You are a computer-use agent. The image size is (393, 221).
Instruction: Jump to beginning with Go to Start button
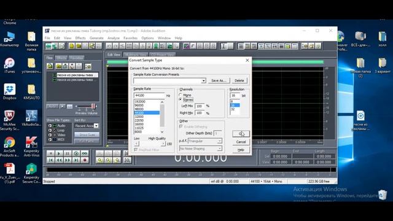(x=50, y=160)
